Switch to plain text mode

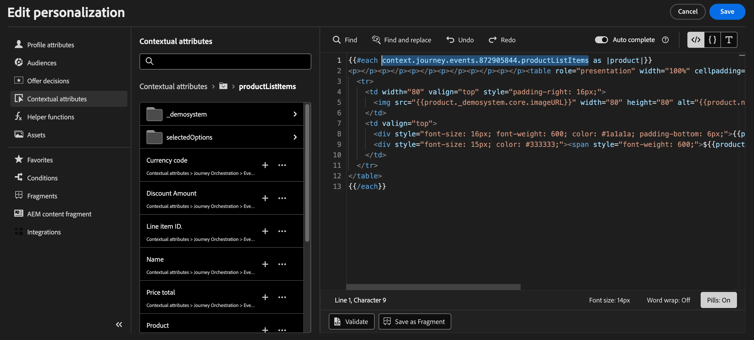pos(729,40)
